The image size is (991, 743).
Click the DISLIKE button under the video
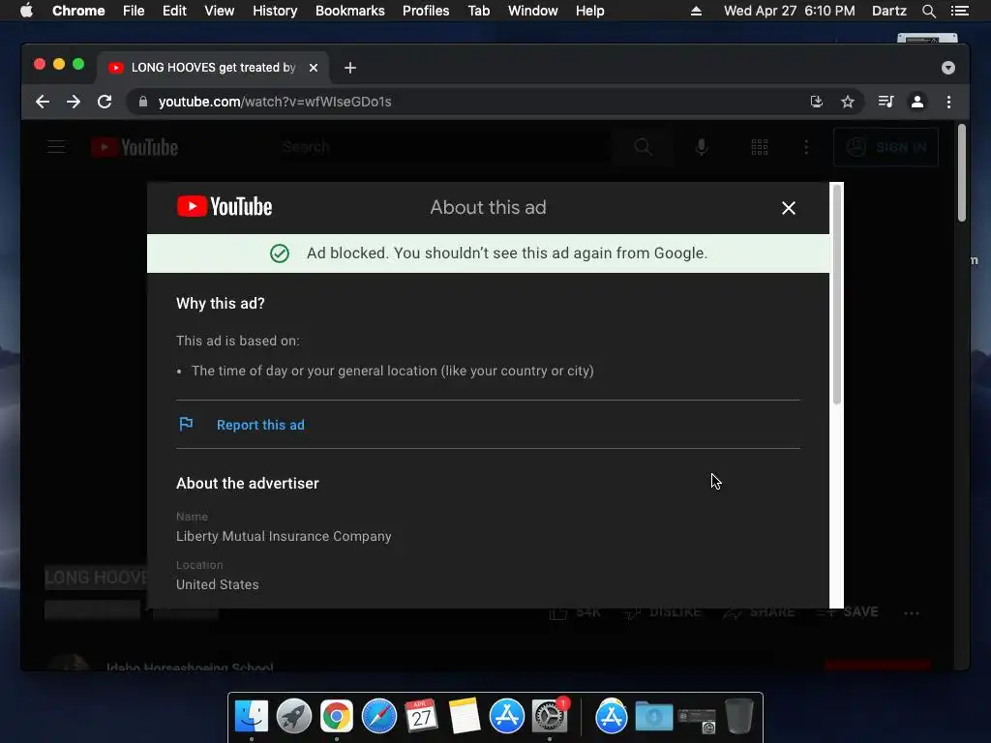tap(662, 612)
